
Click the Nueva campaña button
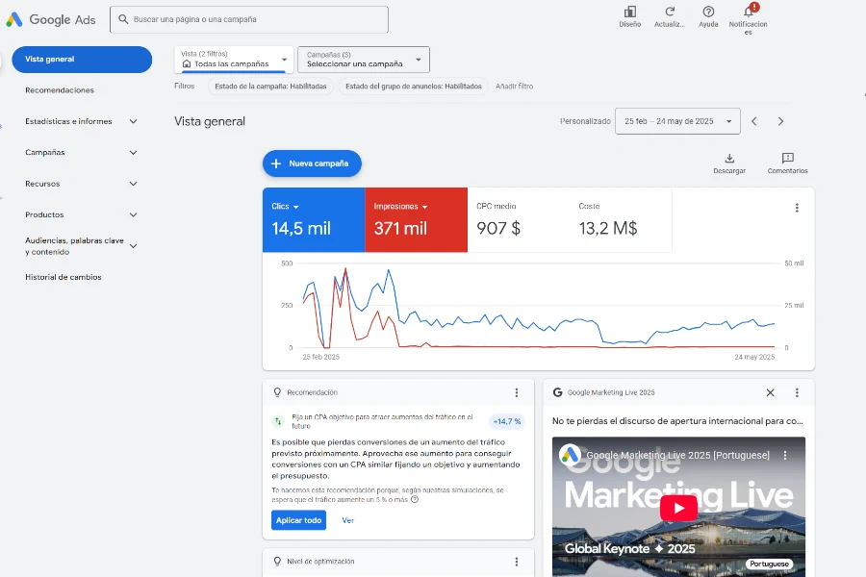[x=312, y=163]
